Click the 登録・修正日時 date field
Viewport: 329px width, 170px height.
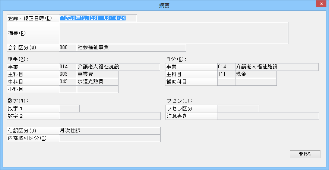98,18
